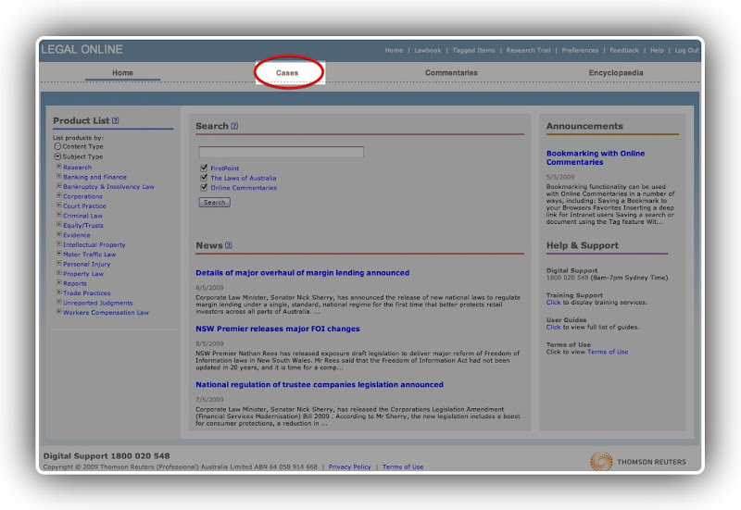Open the footer Privacy Policy link
The height and width of the screenshot is (510, 741).
pyautogui.click(x=350, y=467)
